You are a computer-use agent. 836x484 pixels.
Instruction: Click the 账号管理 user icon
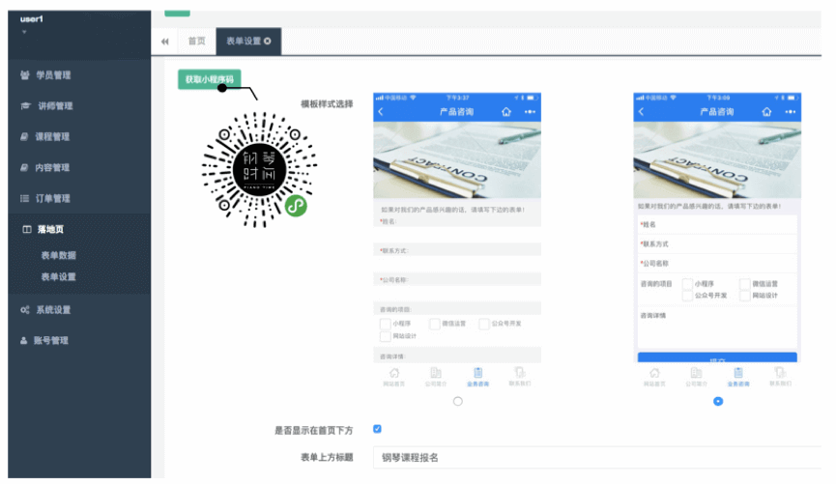pos(24,341)
